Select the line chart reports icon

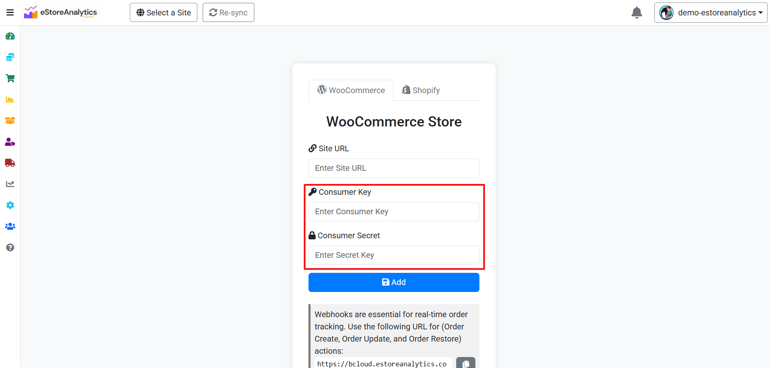pos(10,184)
